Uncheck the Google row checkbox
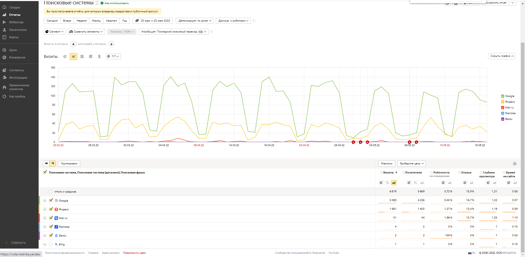Image resolution: width=525 pixels, height=257 pixels. pos(51,200)
